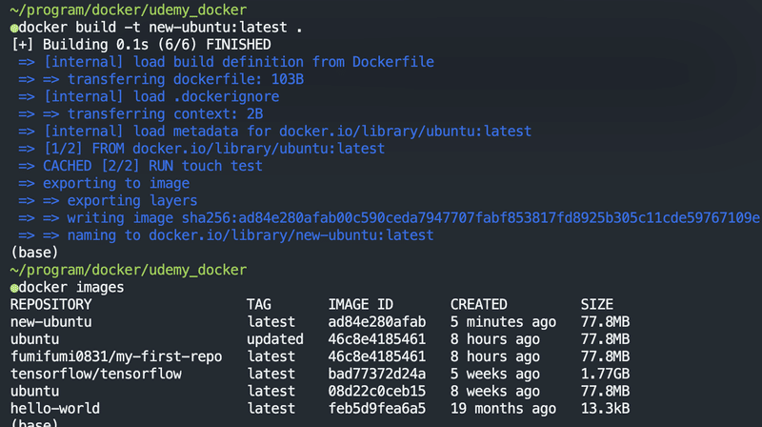762x427 pixels.
Task: Click image ID 'ad84e280afab'
Action: pos(377,322)
